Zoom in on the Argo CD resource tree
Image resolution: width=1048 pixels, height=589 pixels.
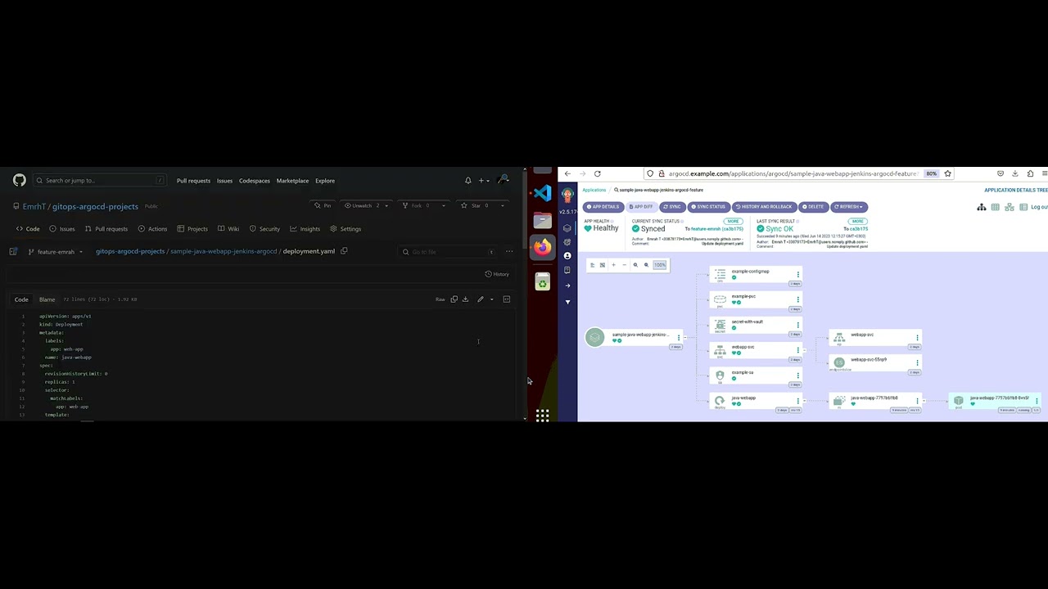click(635, 265)
